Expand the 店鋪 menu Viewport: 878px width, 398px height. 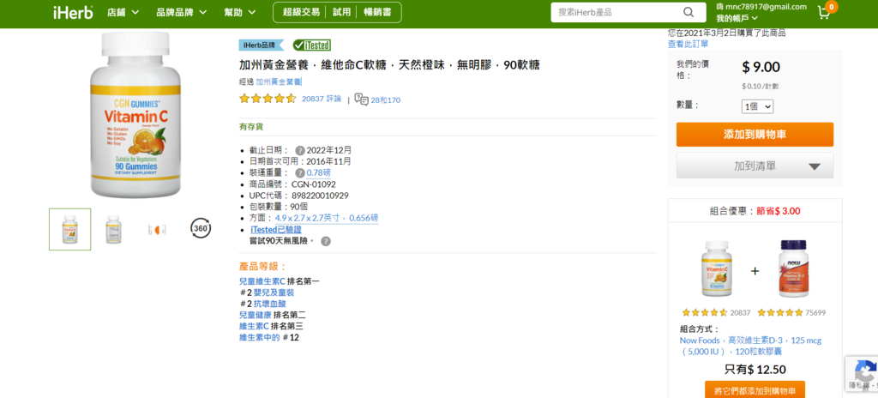(x=123, y=12)
